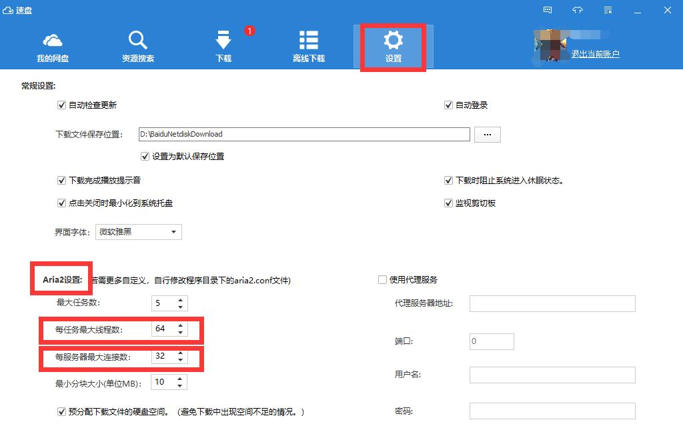Disable 监视剪切板 checkbox

[x=449, y=203]
